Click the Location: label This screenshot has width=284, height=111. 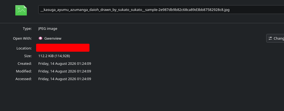click(24, 48)
